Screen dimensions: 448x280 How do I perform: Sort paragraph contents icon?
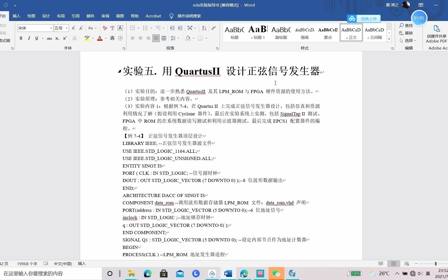(204, 28)
